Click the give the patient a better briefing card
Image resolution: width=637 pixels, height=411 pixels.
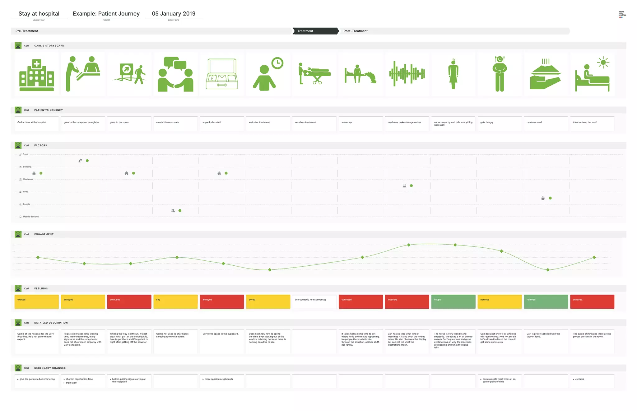[37, 381]
